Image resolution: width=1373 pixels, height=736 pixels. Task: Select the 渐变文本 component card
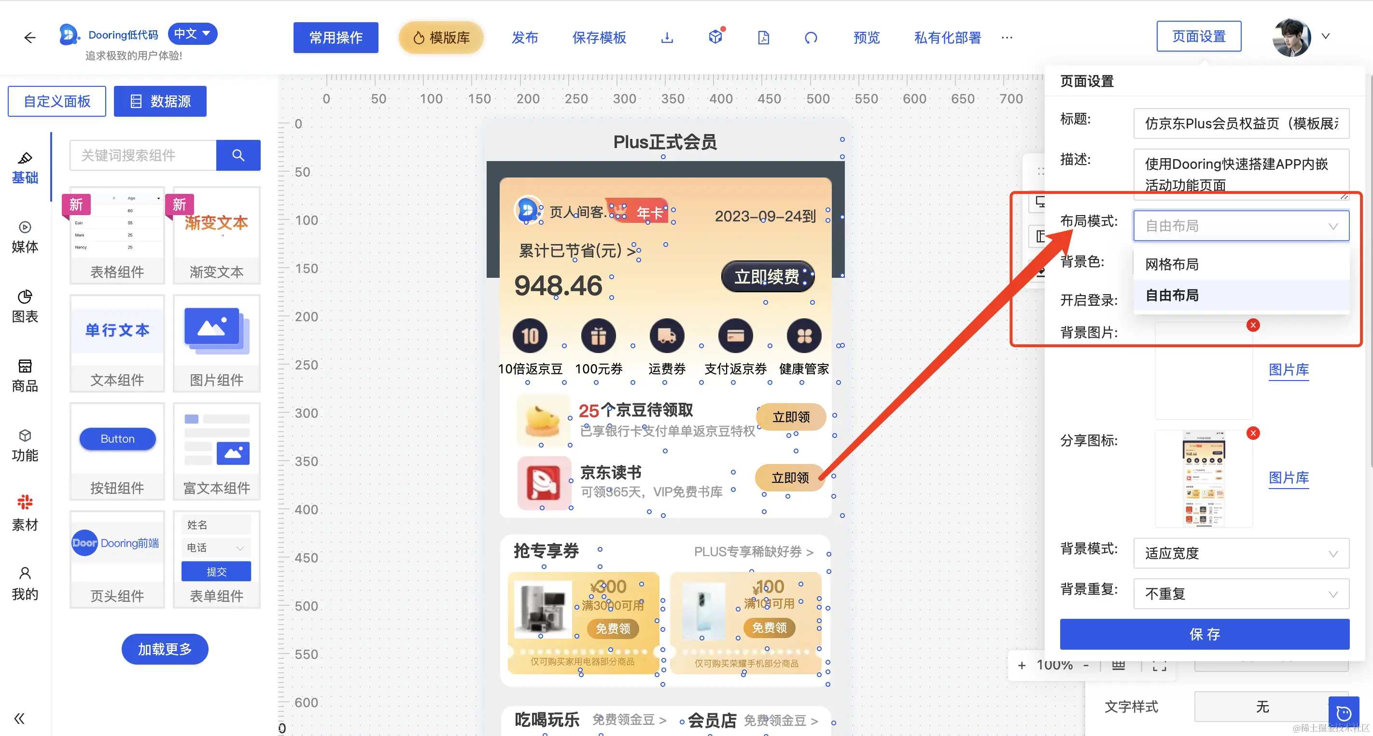pos(216,235)
